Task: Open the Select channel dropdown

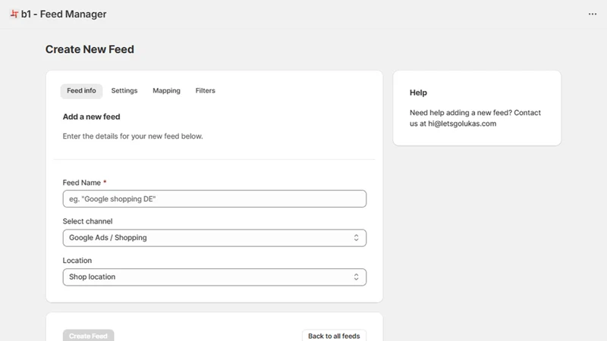Action: click(x=215, y=238)
